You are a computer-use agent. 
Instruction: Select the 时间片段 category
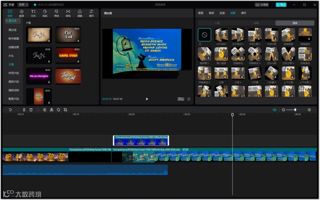[x=13, y=73]
